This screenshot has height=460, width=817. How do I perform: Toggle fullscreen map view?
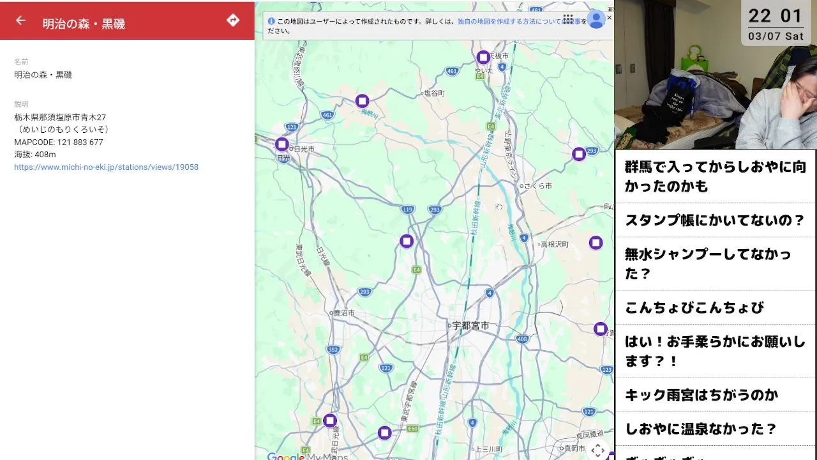(x=597, y=450)
